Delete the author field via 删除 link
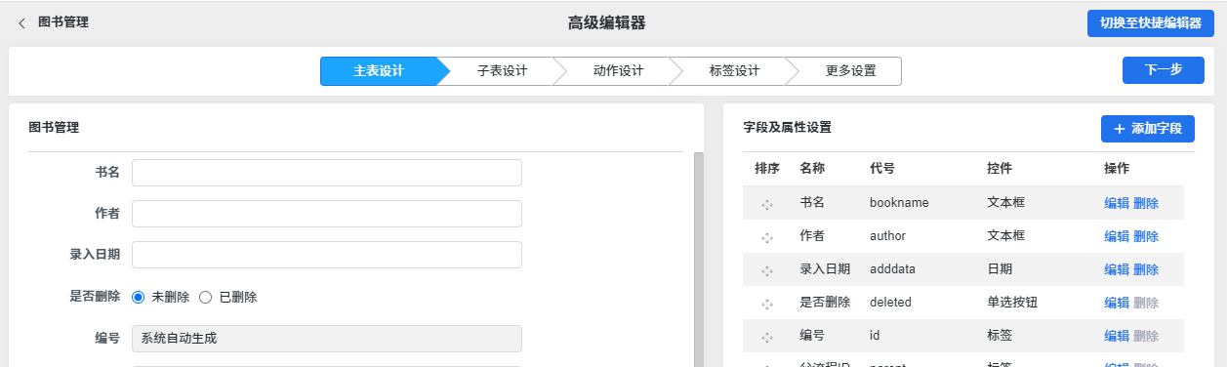Screen dimensions: 1227x367 1146,236
